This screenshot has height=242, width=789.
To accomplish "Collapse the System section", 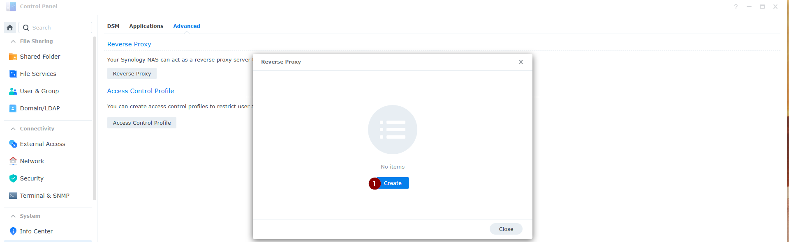I will pos(13,216).
